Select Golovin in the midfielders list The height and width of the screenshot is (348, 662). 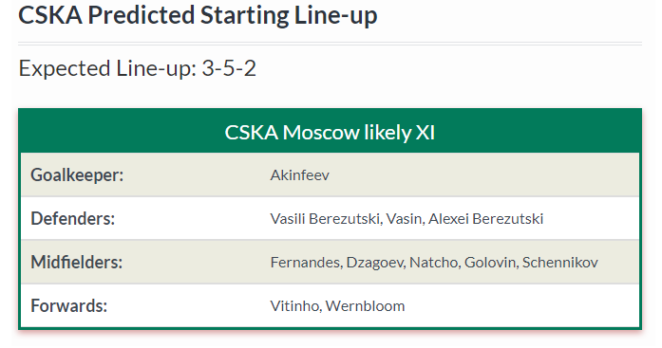(490, 262)
